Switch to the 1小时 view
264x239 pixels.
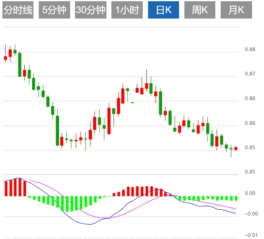pyautogui.click(x=127, y=10)
